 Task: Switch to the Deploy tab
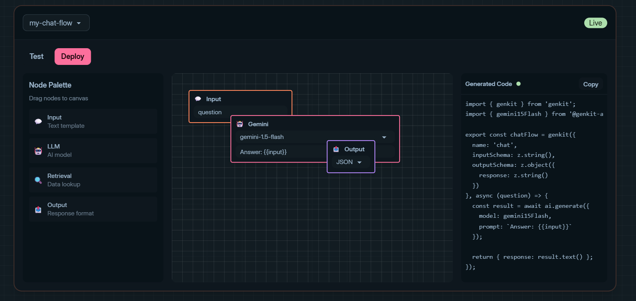click(73, 57)
